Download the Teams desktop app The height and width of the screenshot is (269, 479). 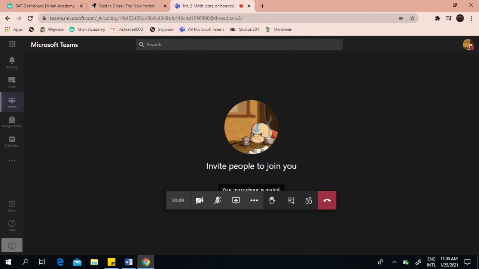click(x=12, y=245)
